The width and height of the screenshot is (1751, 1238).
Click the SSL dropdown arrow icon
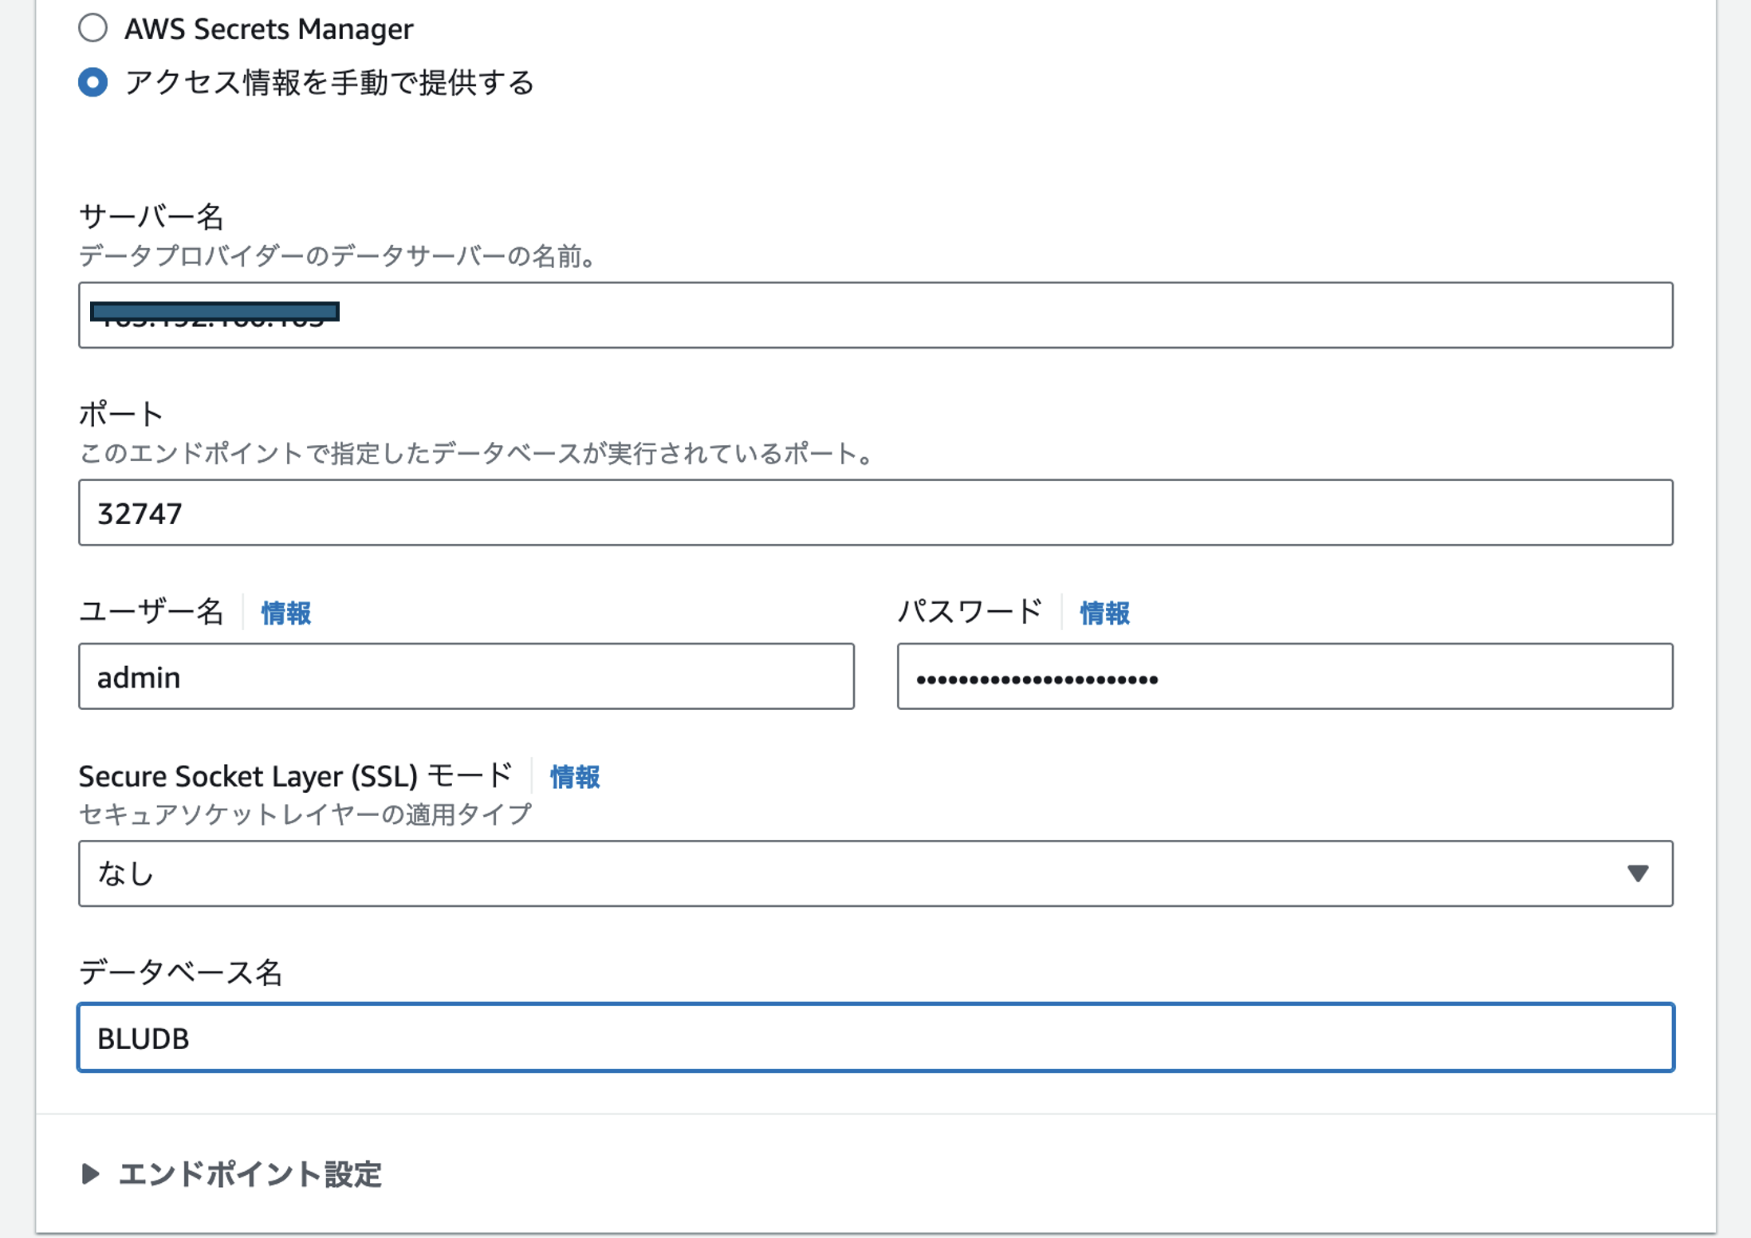(x=1637, y=873)
